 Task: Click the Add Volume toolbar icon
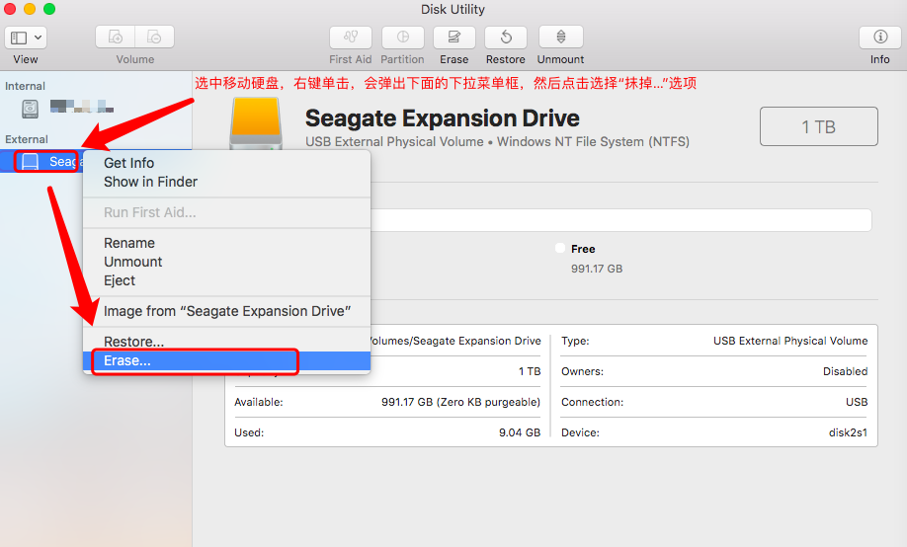coord(116,37)
